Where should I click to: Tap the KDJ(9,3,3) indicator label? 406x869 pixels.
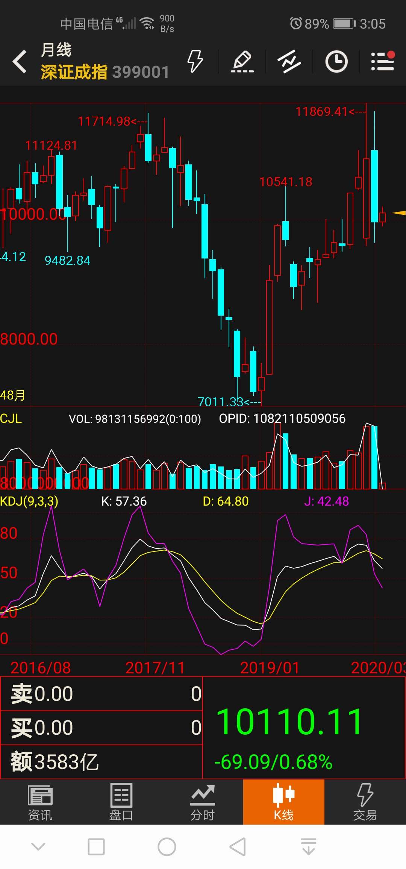pos(29,501)
